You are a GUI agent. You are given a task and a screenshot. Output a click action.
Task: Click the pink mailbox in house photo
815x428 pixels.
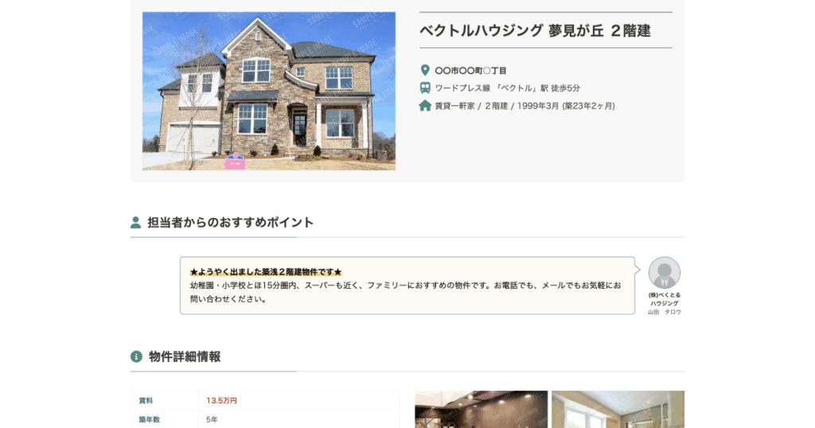pyautogui.click(x=235, y=161)
